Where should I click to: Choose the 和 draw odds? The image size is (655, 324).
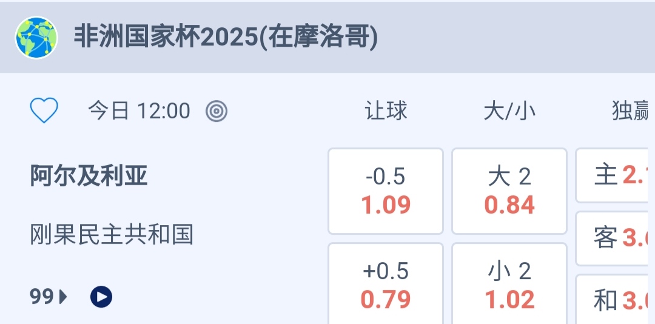click(614, 300)
